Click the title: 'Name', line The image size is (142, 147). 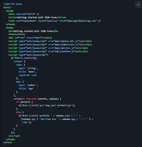tap(27, 72)
